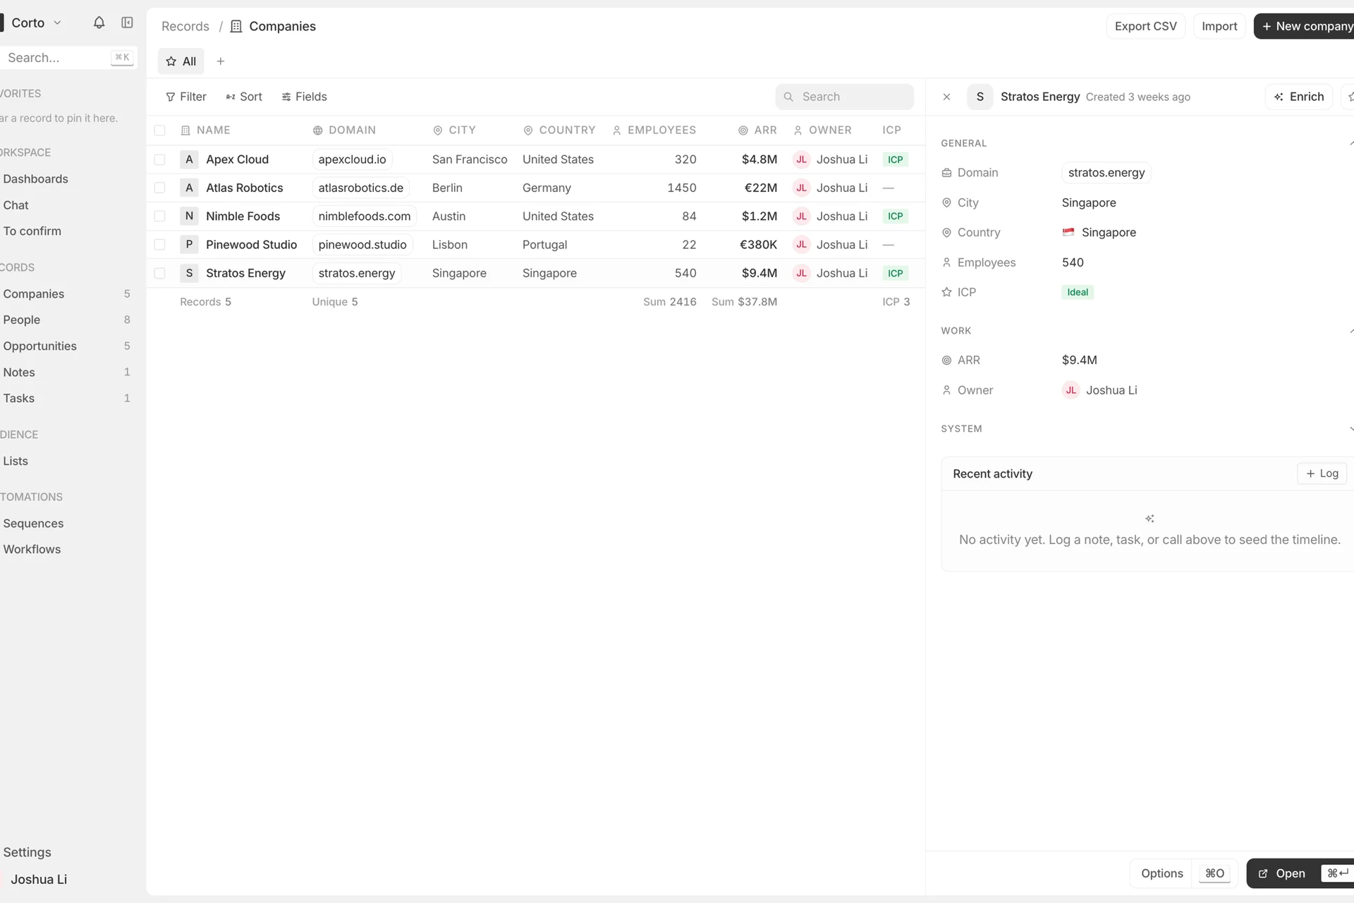1354x903 pixels.
Task: Open Dashboards in the sidebar
Action: click(35, 179)
